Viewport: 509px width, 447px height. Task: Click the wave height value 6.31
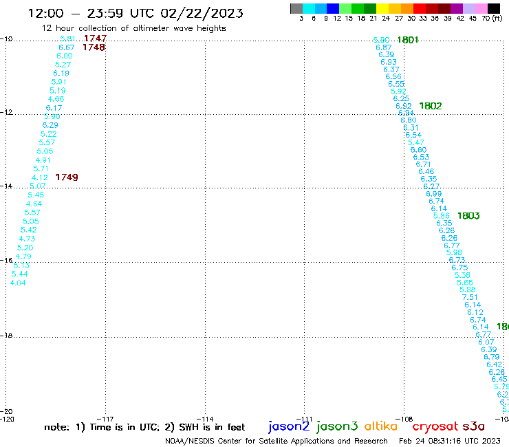[411, 128]
